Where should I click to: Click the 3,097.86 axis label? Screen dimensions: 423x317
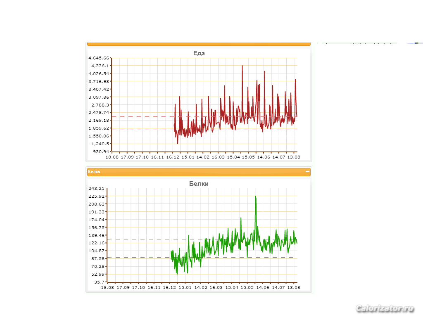(x=99, y=97)
